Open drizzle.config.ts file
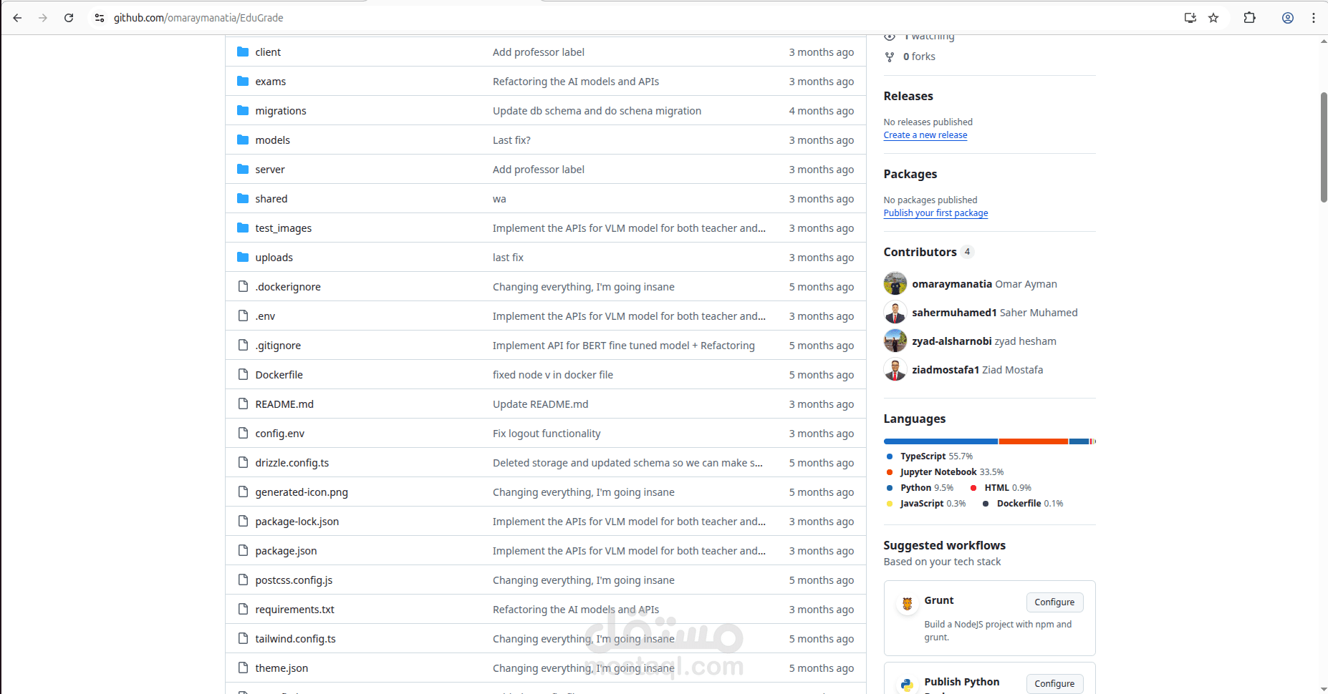This screenshot has height=694, width=1328. 292,463
